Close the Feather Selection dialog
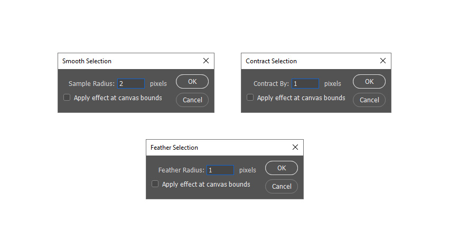 (295, 147)
